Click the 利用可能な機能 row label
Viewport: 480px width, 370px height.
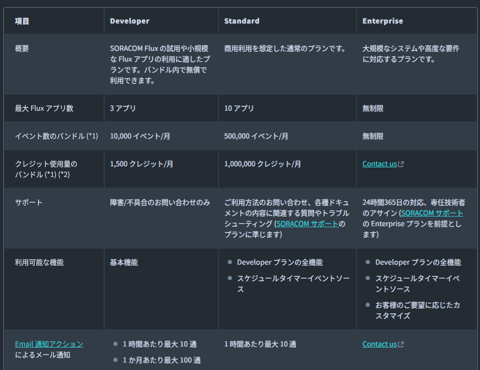click(x=39, y=263)
